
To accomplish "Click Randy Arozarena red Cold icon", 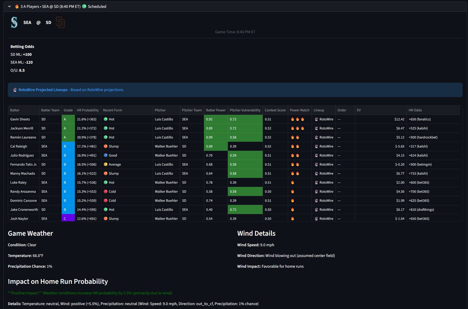I will (105, 191).
